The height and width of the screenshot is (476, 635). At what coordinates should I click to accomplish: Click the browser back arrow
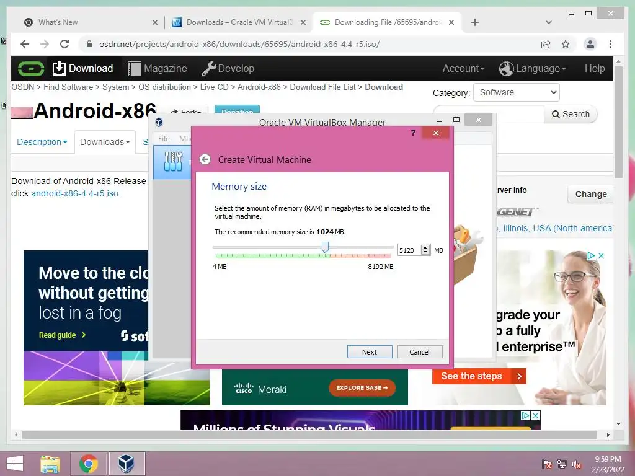coord(25,44)
